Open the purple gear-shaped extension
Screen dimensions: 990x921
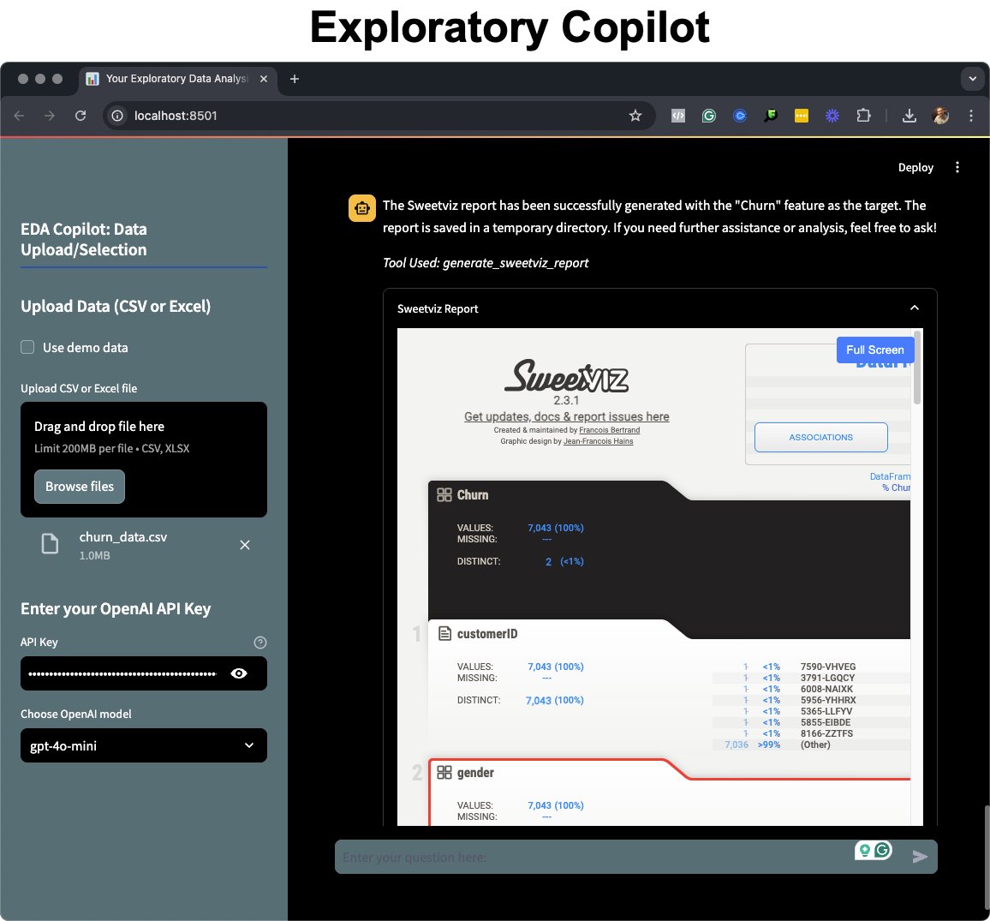[x=832, y=116]
